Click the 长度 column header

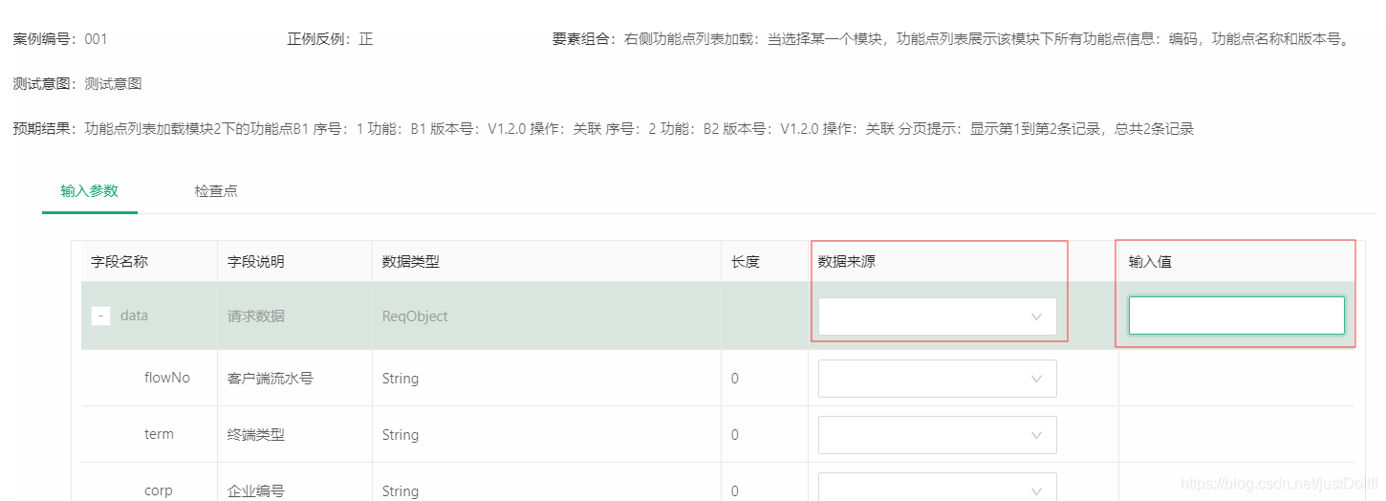pos(746,262)
